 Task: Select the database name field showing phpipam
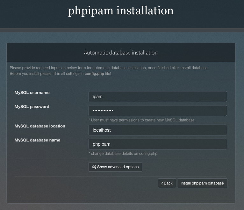point(158,144)
